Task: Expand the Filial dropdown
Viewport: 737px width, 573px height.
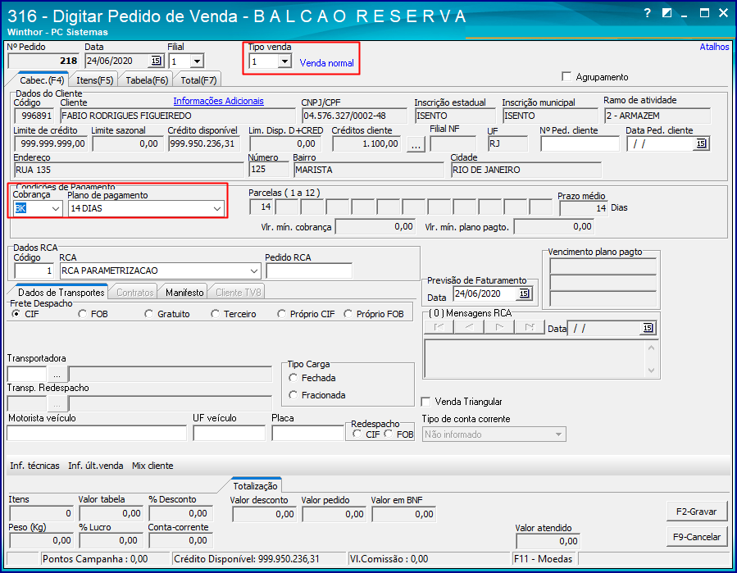Action: pos(197,61)
